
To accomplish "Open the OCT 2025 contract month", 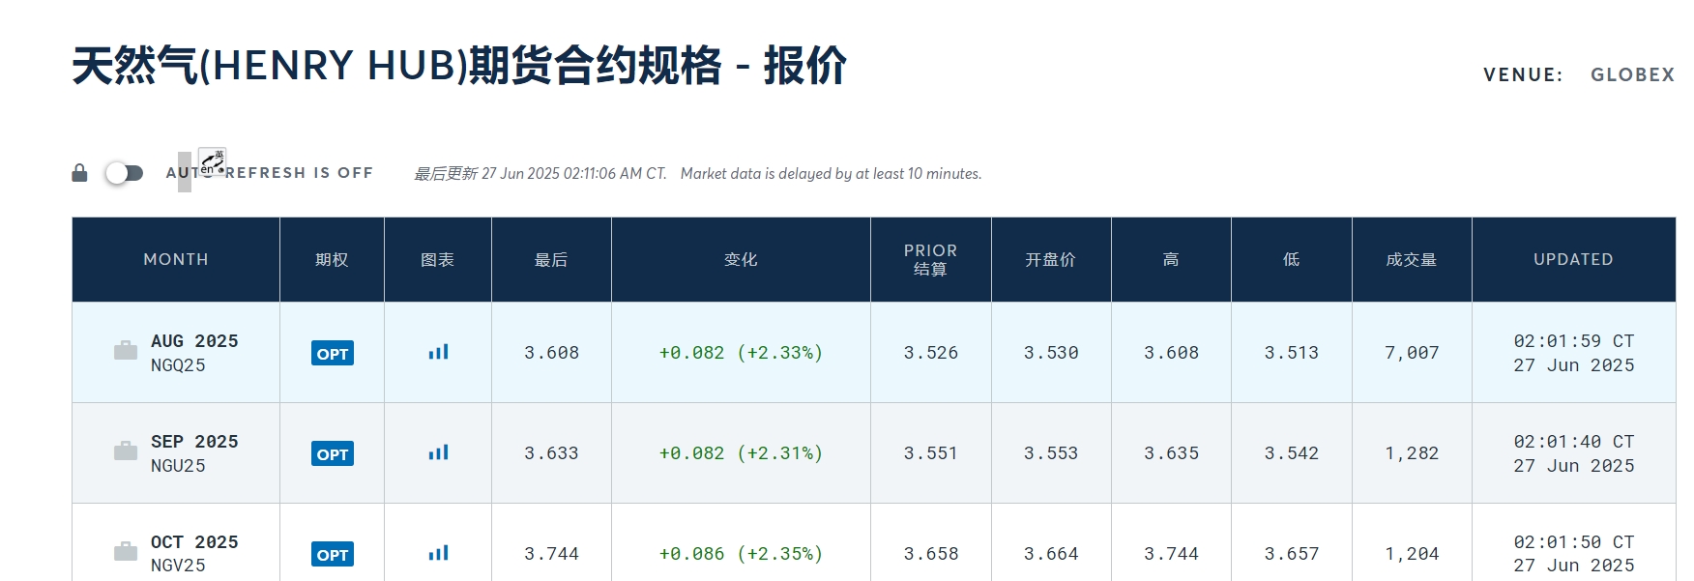I will 194,542.
